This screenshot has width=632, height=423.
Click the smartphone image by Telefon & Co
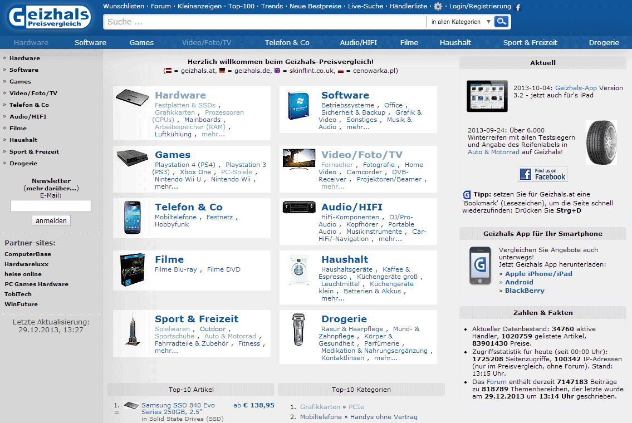coord(132,218)
